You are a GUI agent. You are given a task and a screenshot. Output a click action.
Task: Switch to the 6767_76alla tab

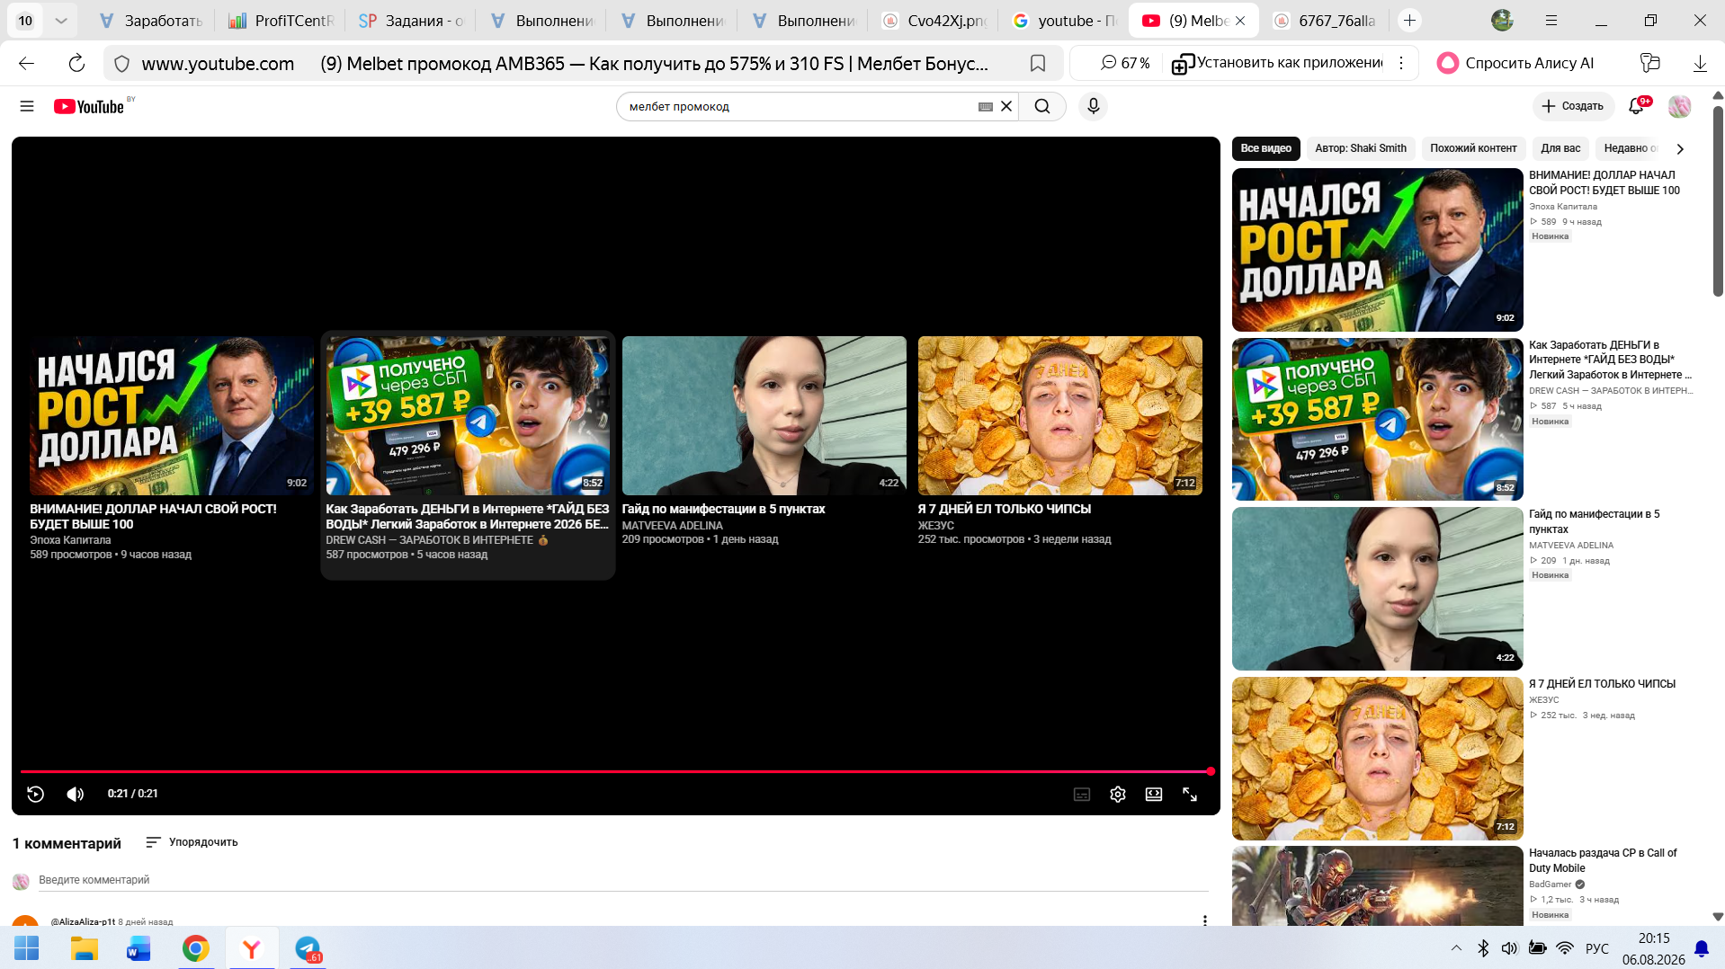point(1326,21)
